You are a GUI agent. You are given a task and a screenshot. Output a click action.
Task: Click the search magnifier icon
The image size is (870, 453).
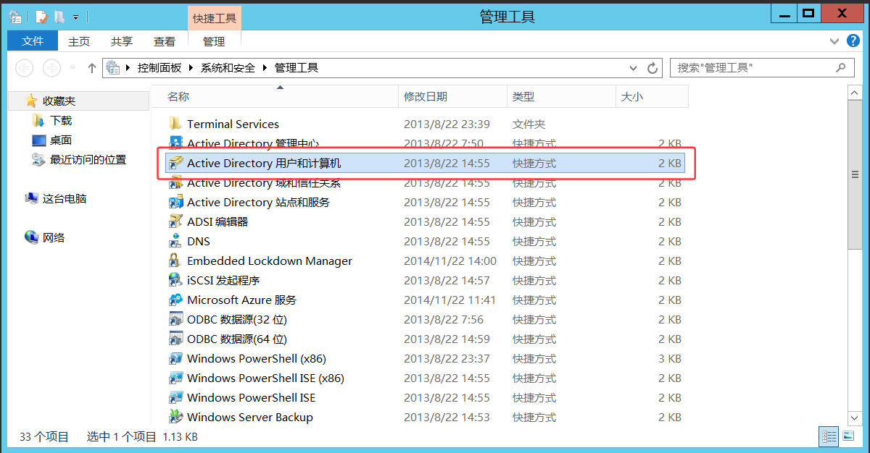(x=841, y=67)
